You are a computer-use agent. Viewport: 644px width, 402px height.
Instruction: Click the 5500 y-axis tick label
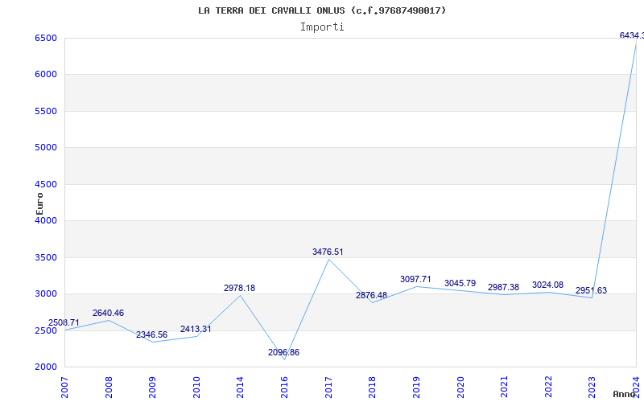pos(46,111)
